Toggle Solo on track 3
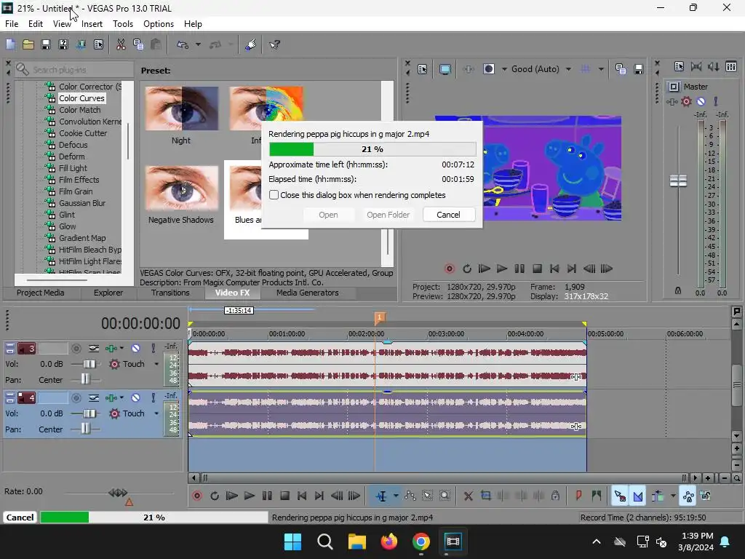This screenshot has height=559, width=745. pyautogui.click(x=153, y=349)
